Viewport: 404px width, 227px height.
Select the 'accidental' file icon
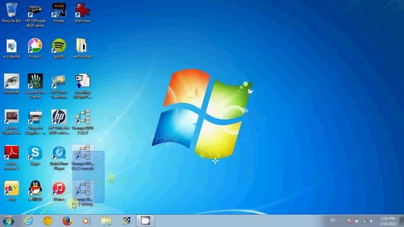click(x=11, y=49)
